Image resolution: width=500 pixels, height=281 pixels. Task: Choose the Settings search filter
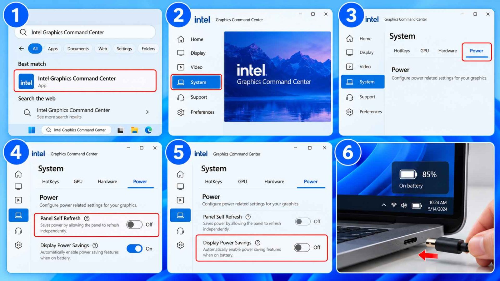click(124, 49)
